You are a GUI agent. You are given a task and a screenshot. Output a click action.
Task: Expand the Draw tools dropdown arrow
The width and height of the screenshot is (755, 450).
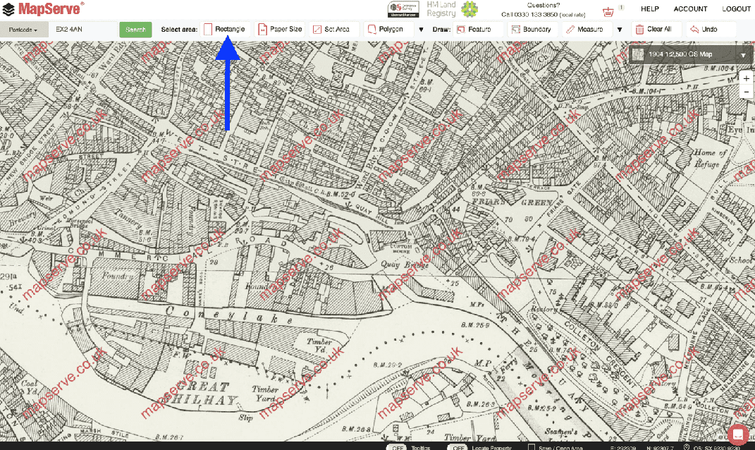(620, 30)
